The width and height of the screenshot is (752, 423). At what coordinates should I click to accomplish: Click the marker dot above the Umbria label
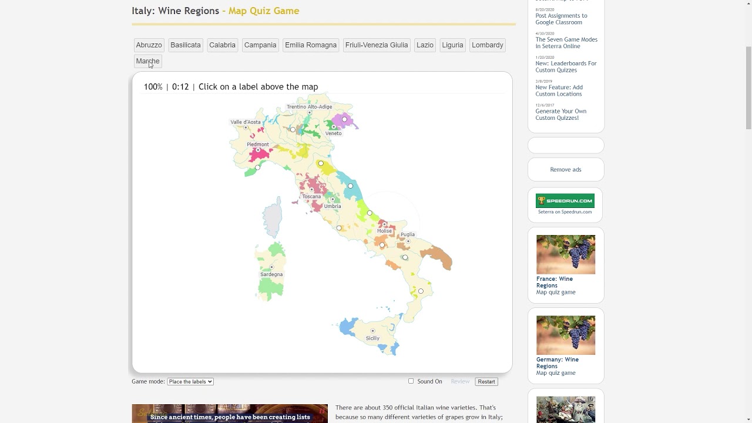(x=333, y=200)
